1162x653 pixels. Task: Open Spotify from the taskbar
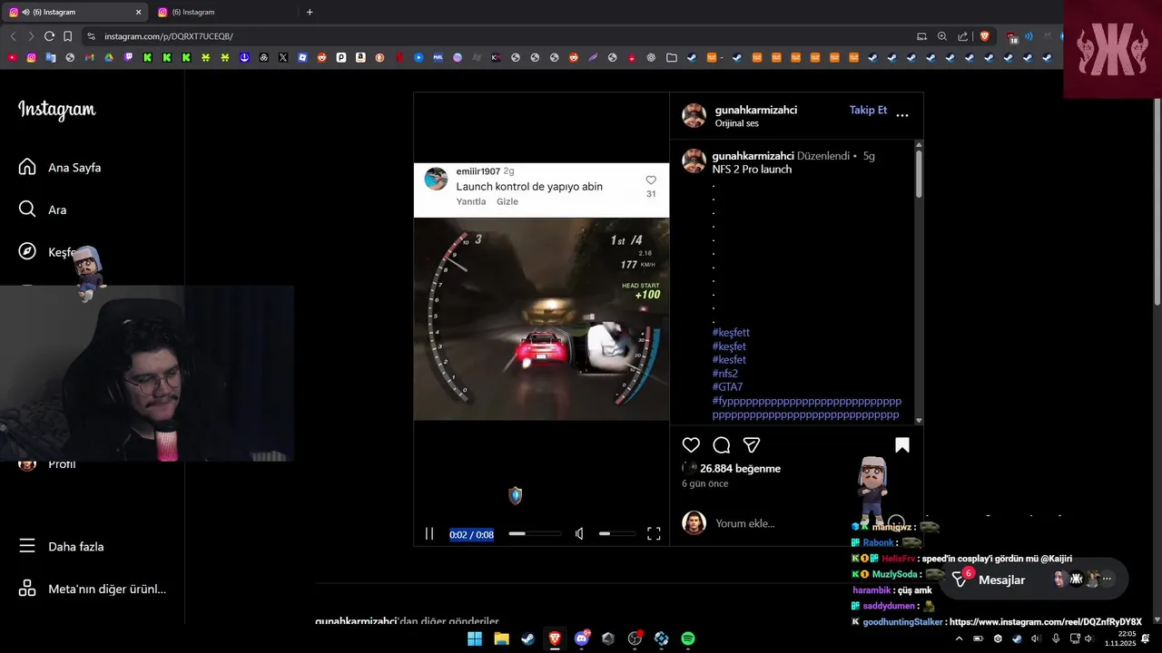click(688, 638)
